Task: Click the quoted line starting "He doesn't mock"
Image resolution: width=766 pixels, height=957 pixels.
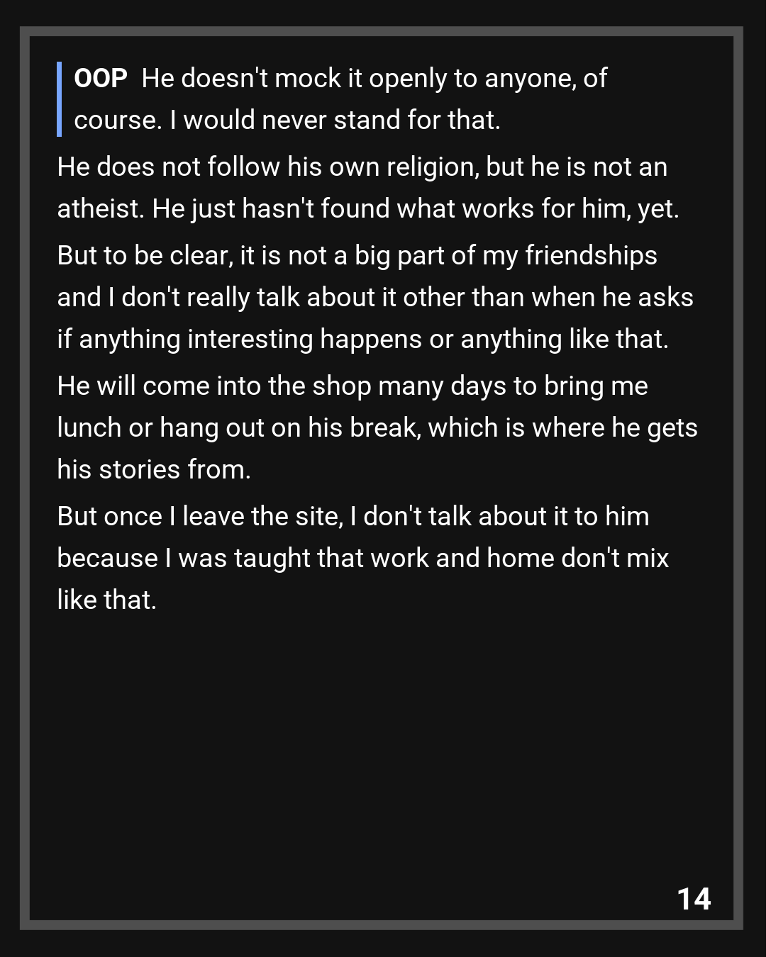Action: click(374, 78)
